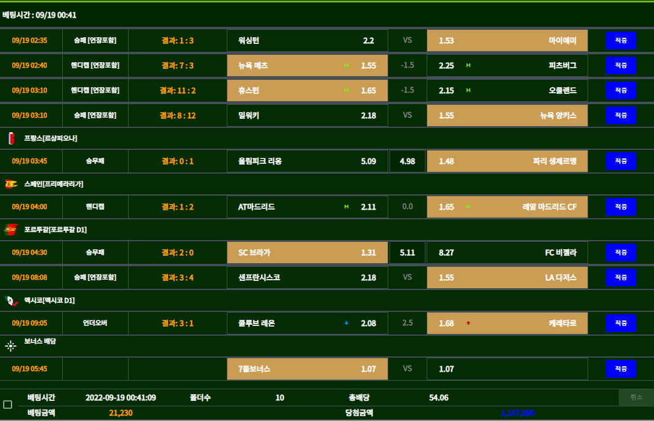Click the 보너스 배당 crosshair icon
The height and width of the screenshot is (421, 654).
(x=11, y=346)
